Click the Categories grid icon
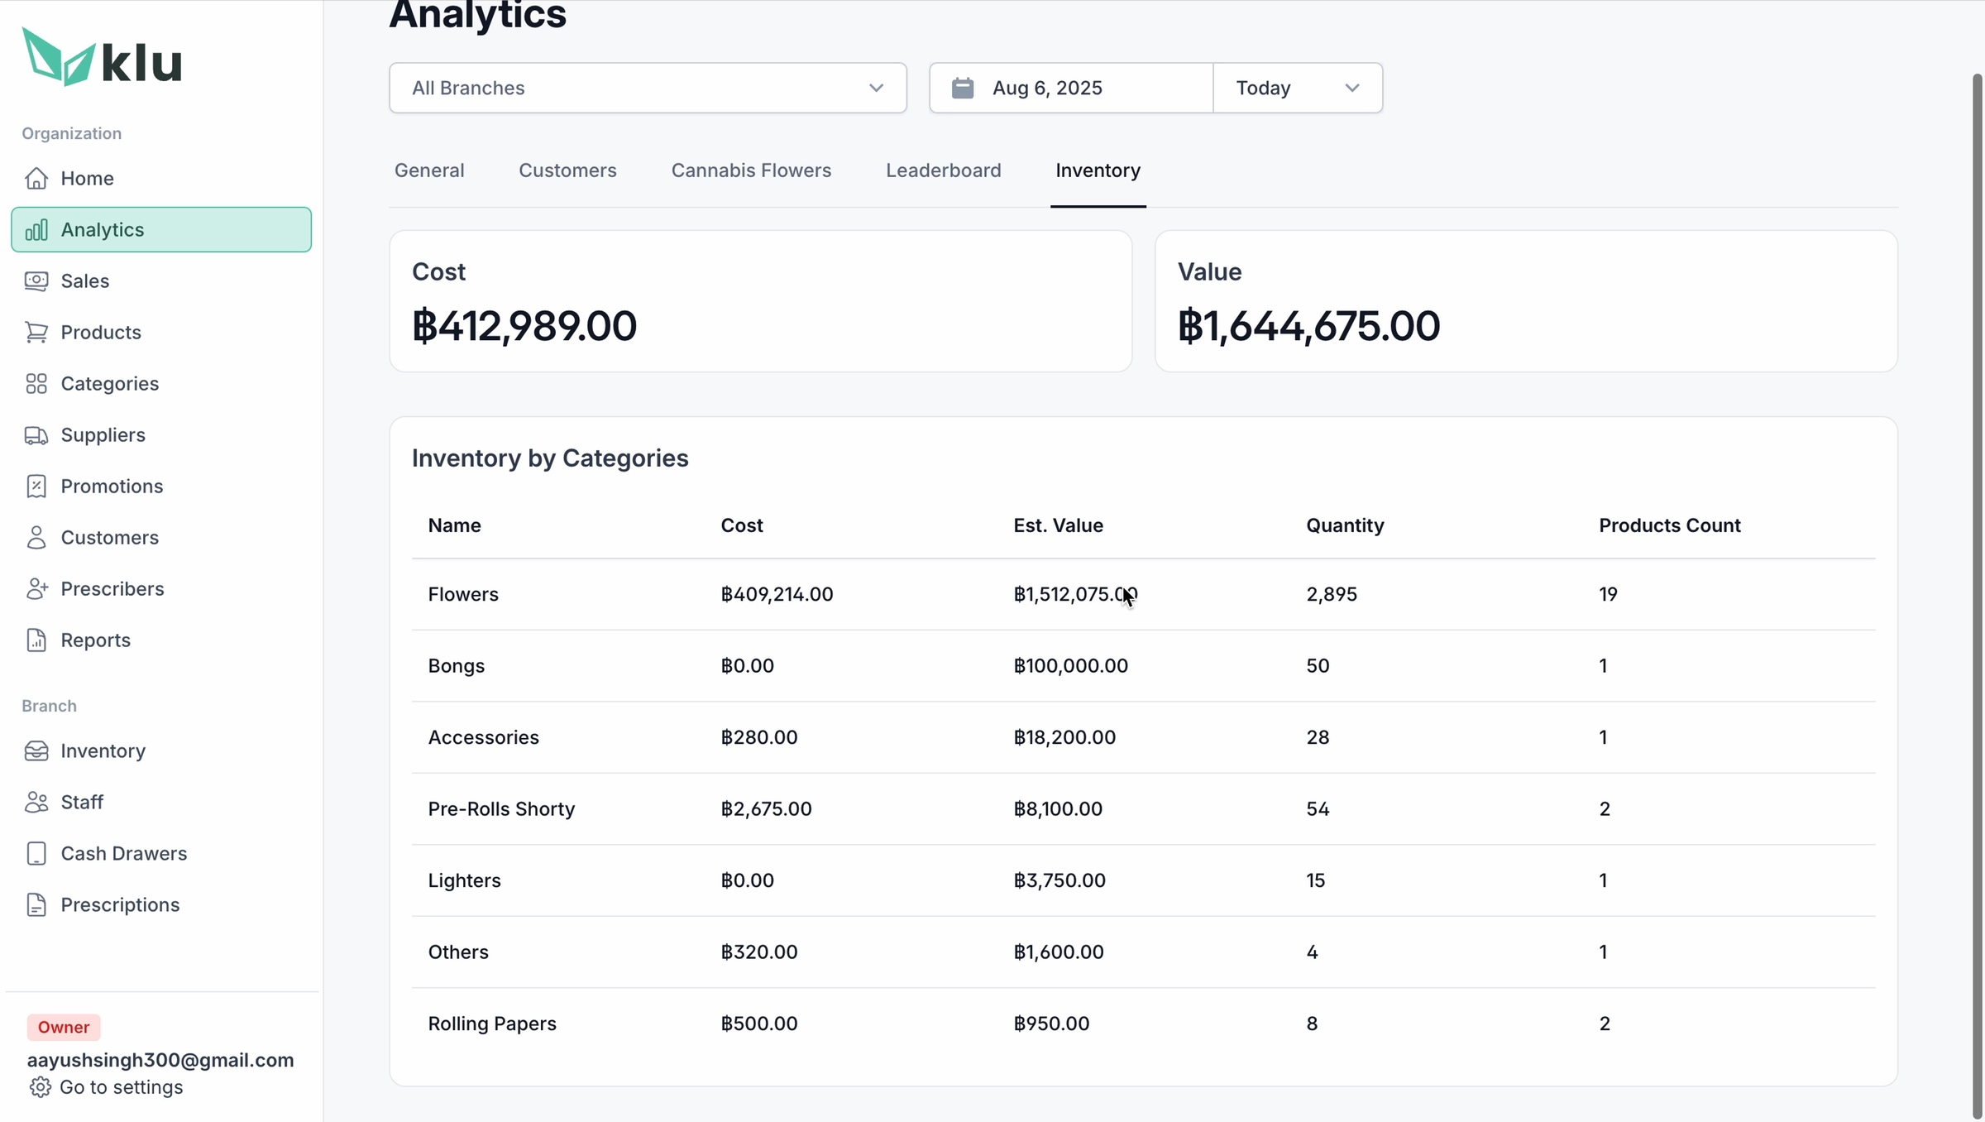The image size is (1985, 1122). coord(36,383)
